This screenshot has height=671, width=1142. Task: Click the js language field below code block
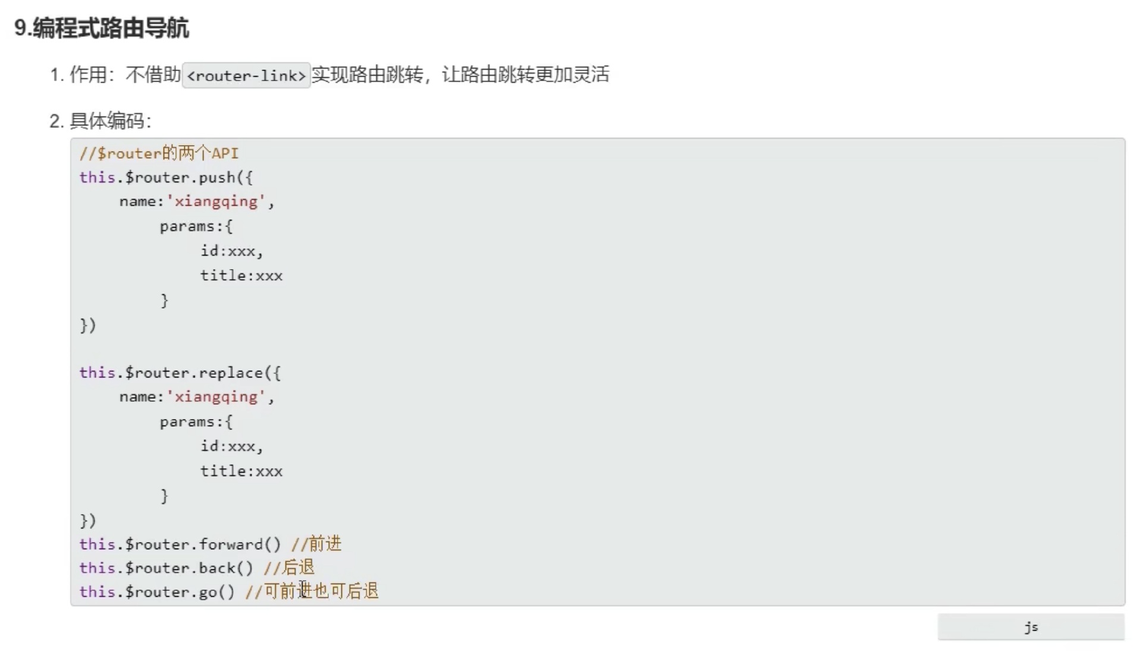[1030, 627]
